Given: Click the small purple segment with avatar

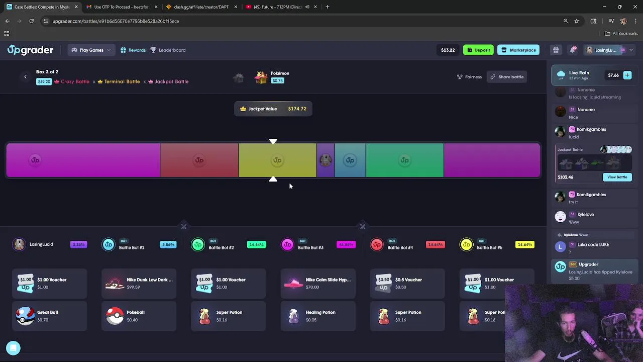Looking at the screenshot, I should (x=326, y=160).
